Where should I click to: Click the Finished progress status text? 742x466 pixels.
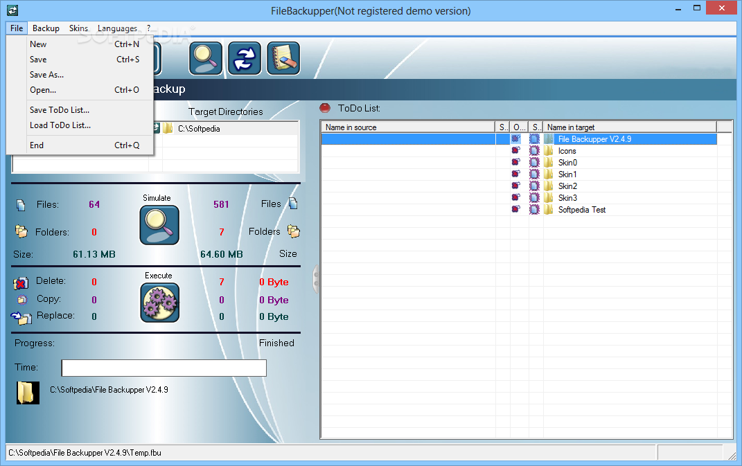point(276,343)
